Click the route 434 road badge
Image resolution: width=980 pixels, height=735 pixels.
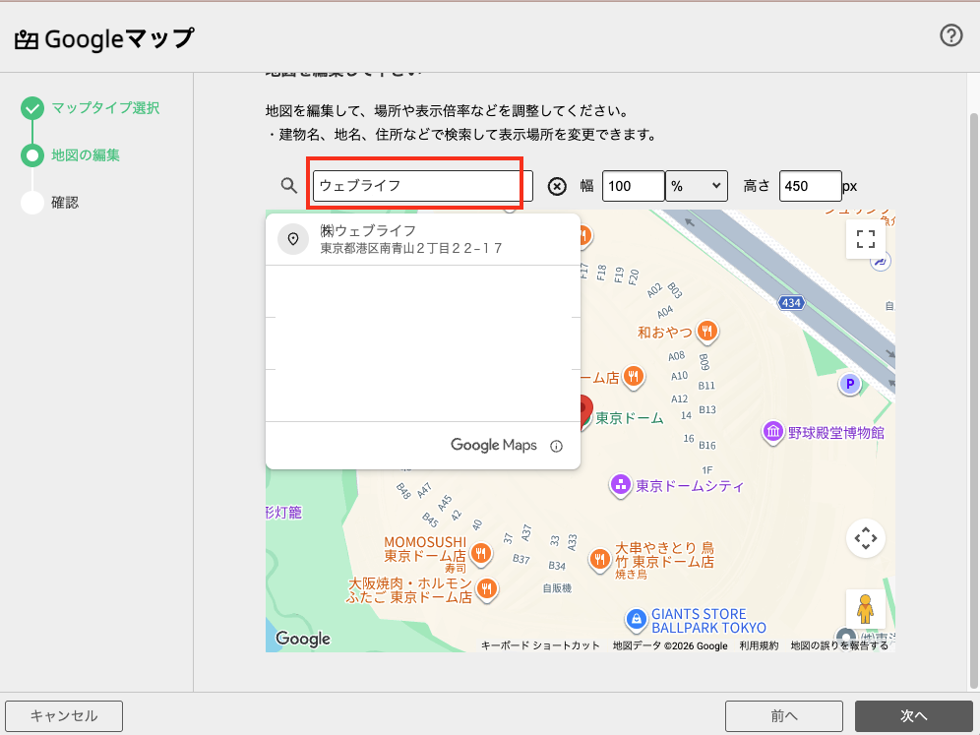791,303
